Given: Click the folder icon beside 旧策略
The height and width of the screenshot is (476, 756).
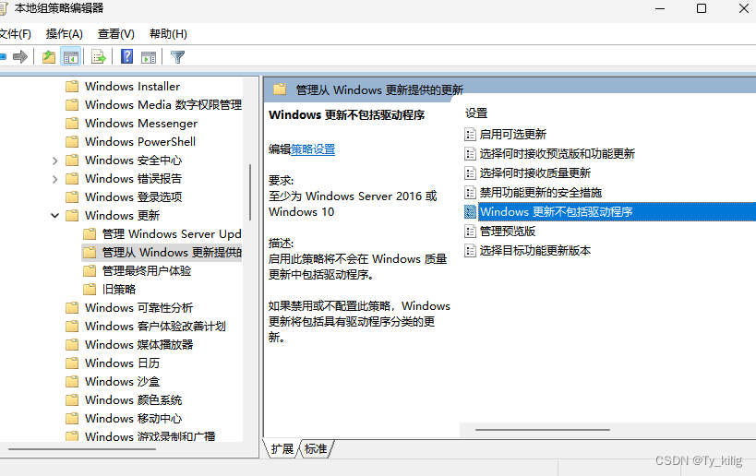Looking at the screenshot, I should coord(90,289).
